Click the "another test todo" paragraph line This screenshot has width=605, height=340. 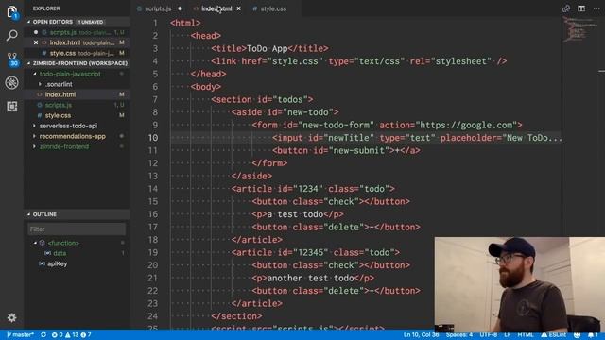[313, 278]
